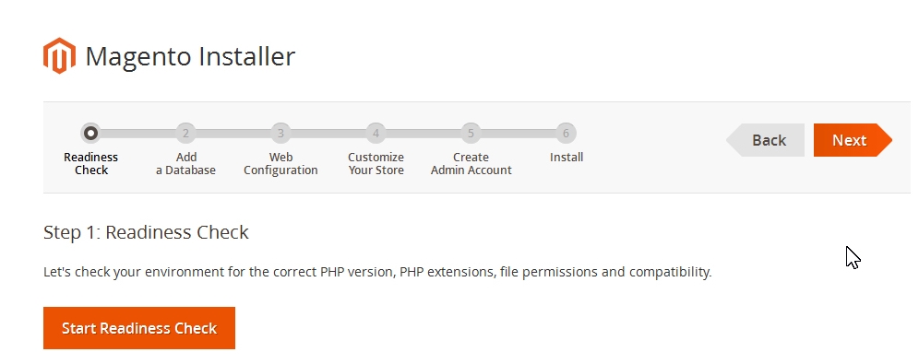This screenshot has width=919, height=364.
Task: Open the Create Admin Account step label
Action: tap(471, 164)
